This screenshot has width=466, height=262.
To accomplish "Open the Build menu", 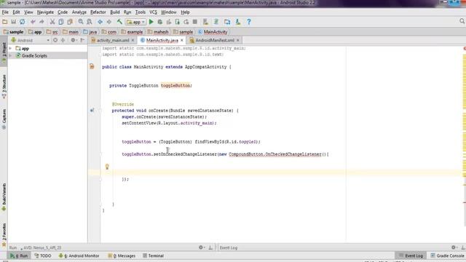I will click(x=115, y=12).
